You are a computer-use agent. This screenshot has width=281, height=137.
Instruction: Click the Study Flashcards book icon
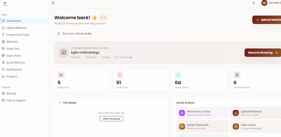[x=182, y=126]
